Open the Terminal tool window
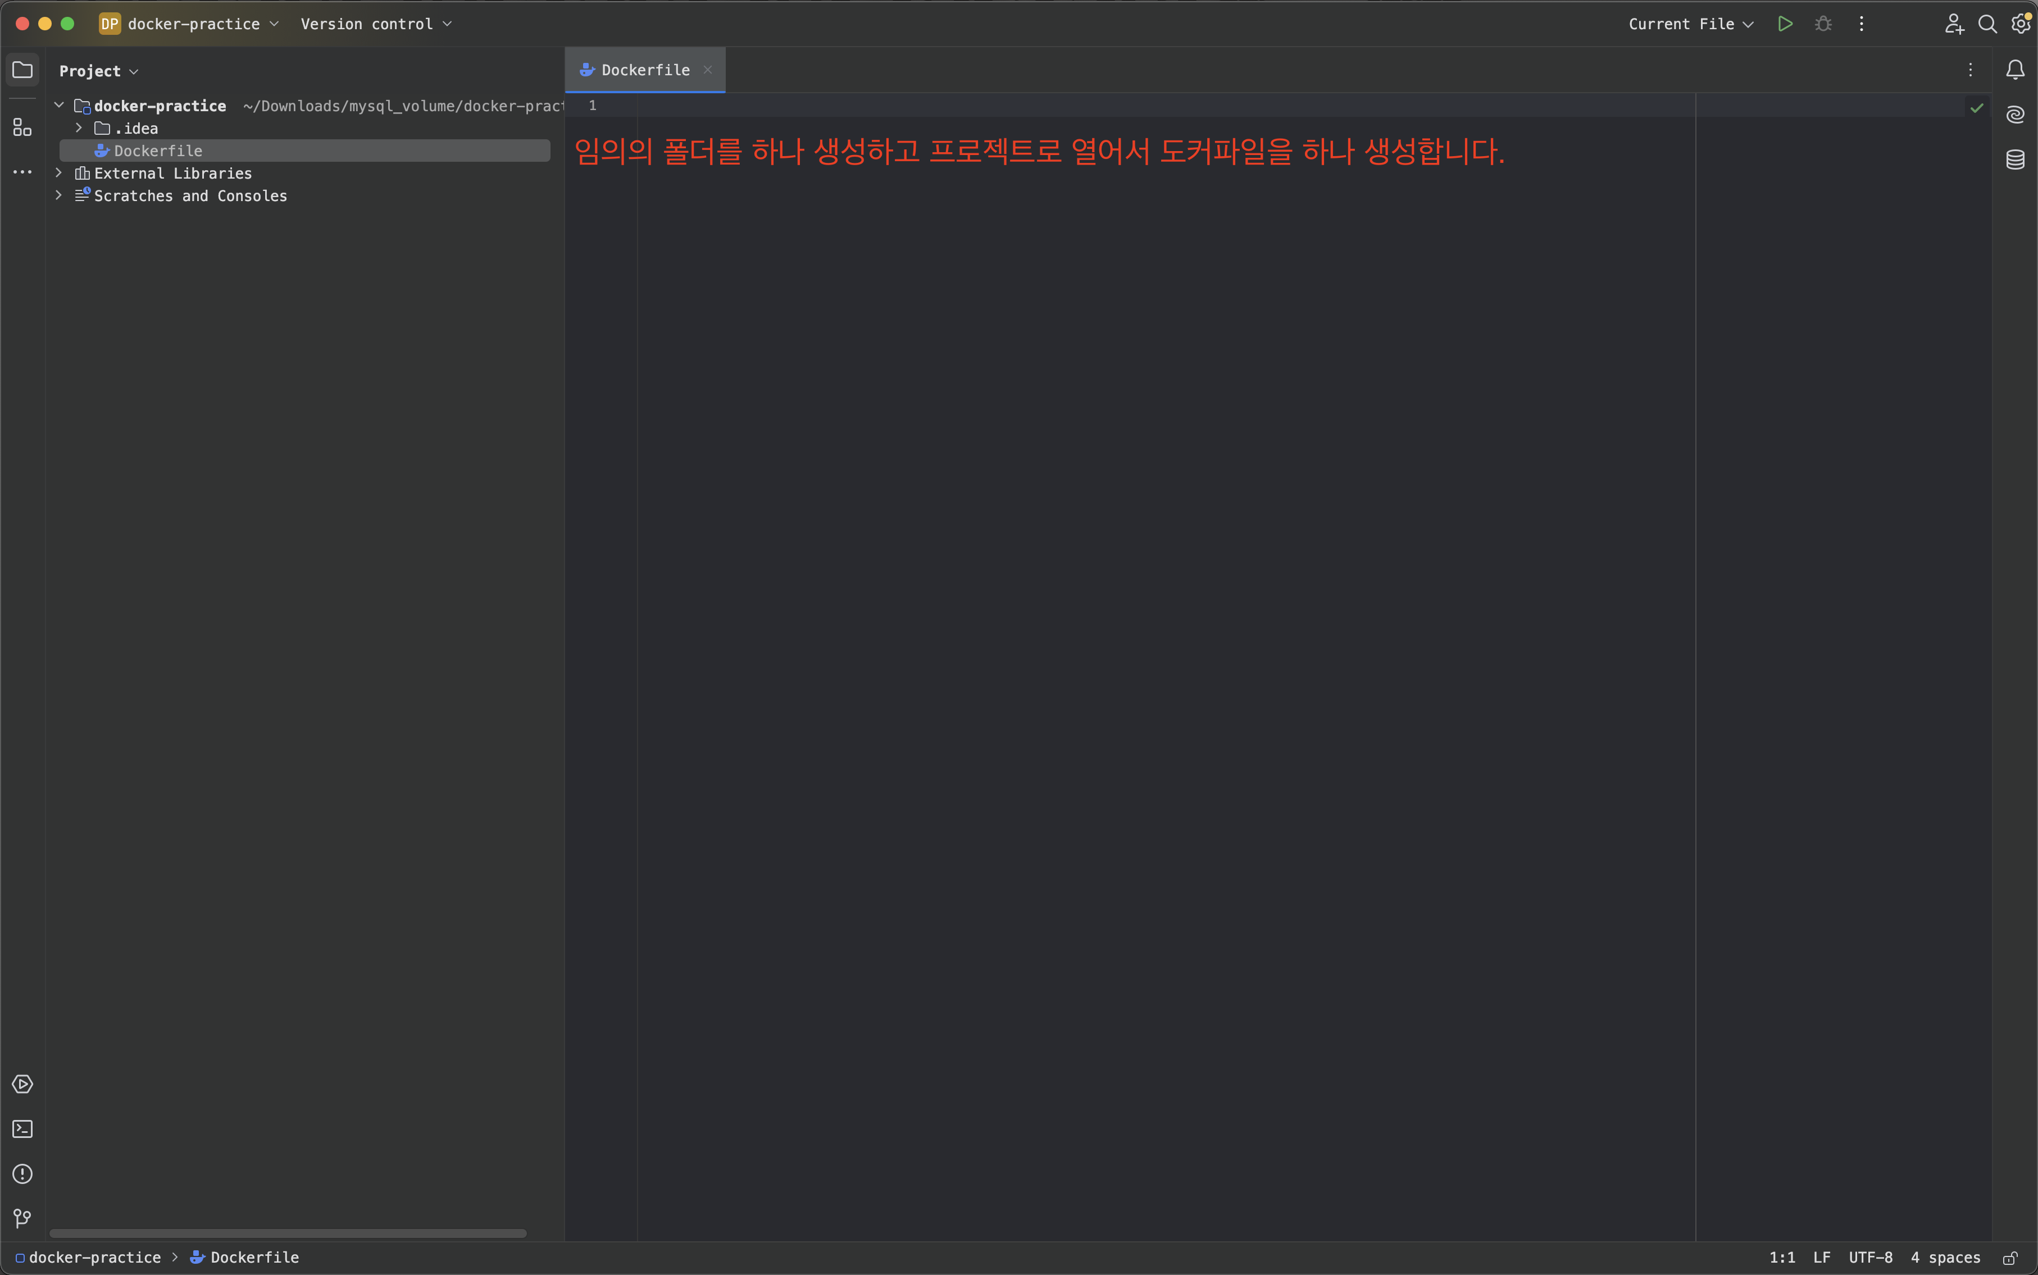Screen dimensions: 2038x1275 pos(23,1128)
